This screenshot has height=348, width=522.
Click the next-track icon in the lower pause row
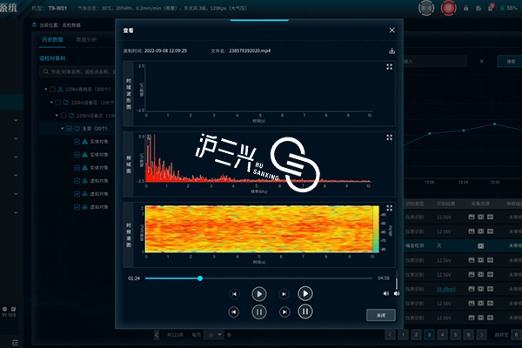(284, 312)
